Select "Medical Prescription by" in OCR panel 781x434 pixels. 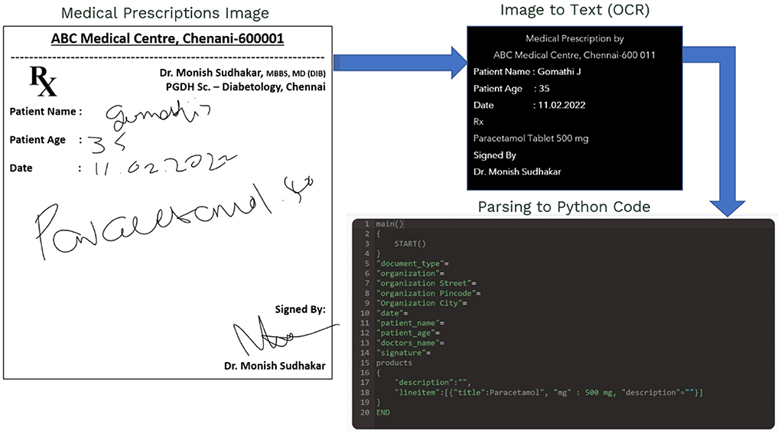[574, 39]
